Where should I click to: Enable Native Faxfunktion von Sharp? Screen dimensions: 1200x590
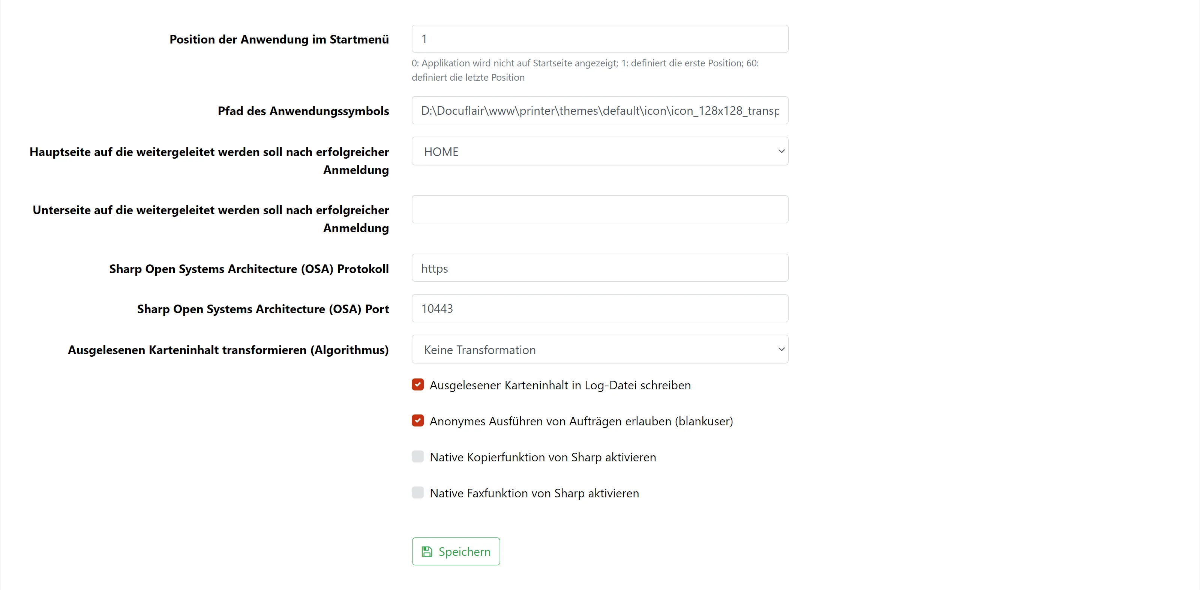(418, 492)
